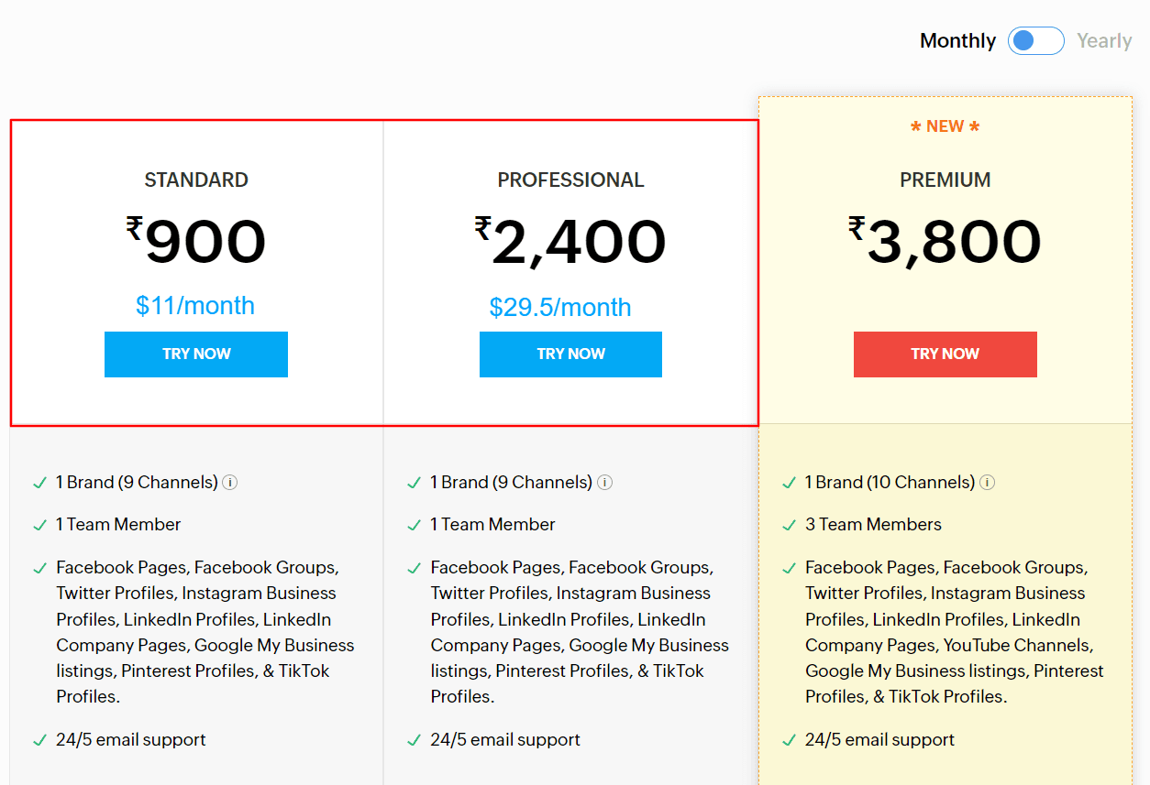1150x785 pixels.
Task: Toggle billing switch between Monthly and Yearly
Action: point(1035,41)
